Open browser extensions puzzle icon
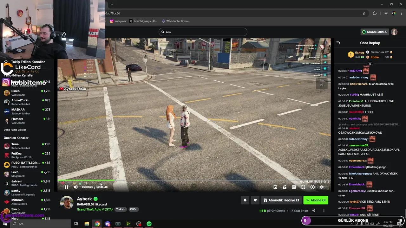 point(375,13)
